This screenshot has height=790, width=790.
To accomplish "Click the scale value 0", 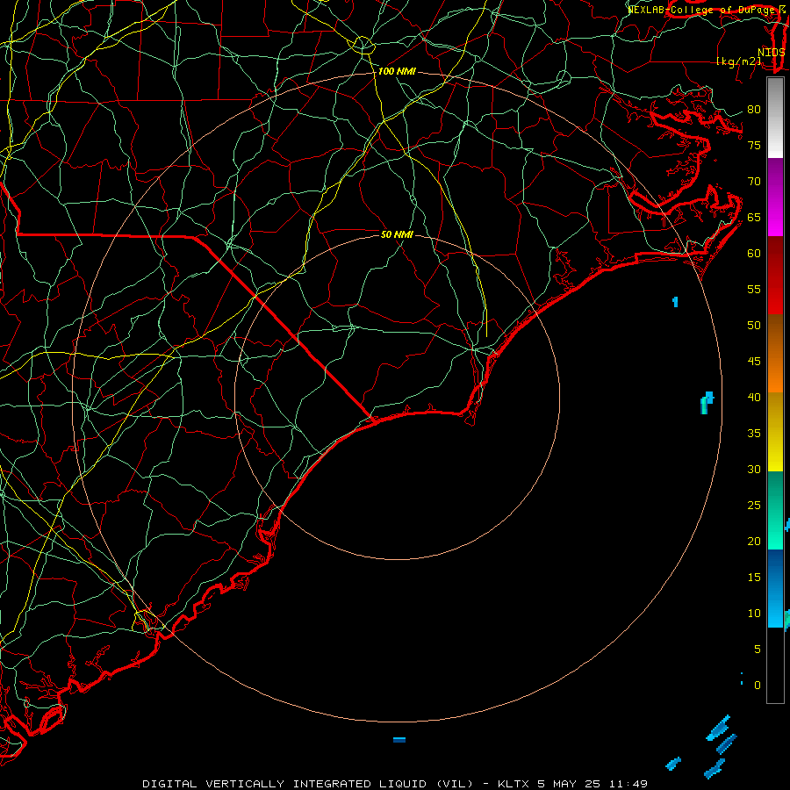I will 758,686.
